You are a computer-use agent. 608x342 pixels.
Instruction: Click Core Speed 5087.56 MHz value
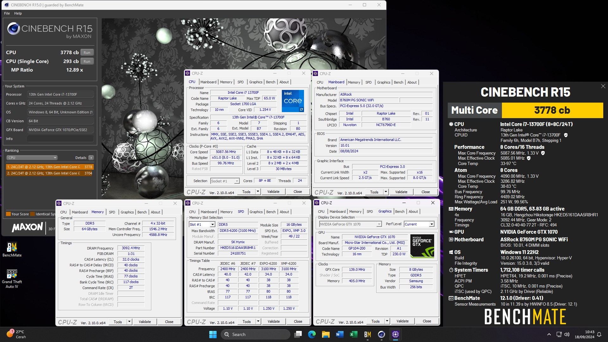pyautogui.click(x=226, y=152)
